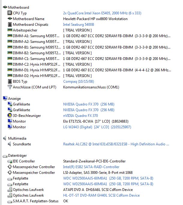Screen dimensions: 183x205
Task: Click the DIMM-A1 memory module icon
Action: (x=10, y=36)
